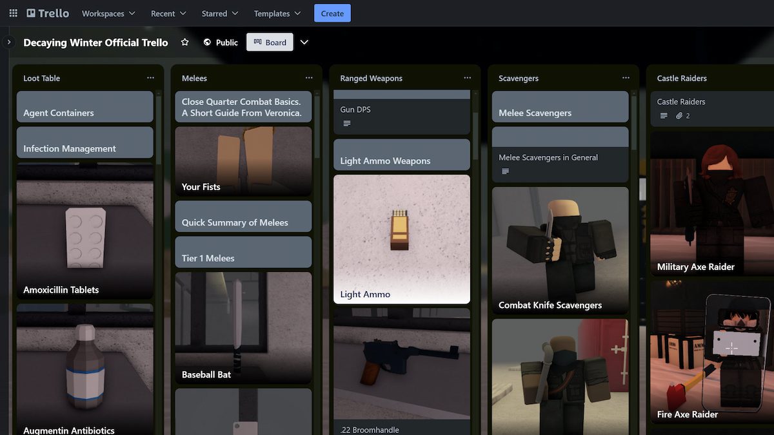This screenshot has width=774, height=435.
Task: Click the description icon on Gun DPS card
Action: pos(347,123)
